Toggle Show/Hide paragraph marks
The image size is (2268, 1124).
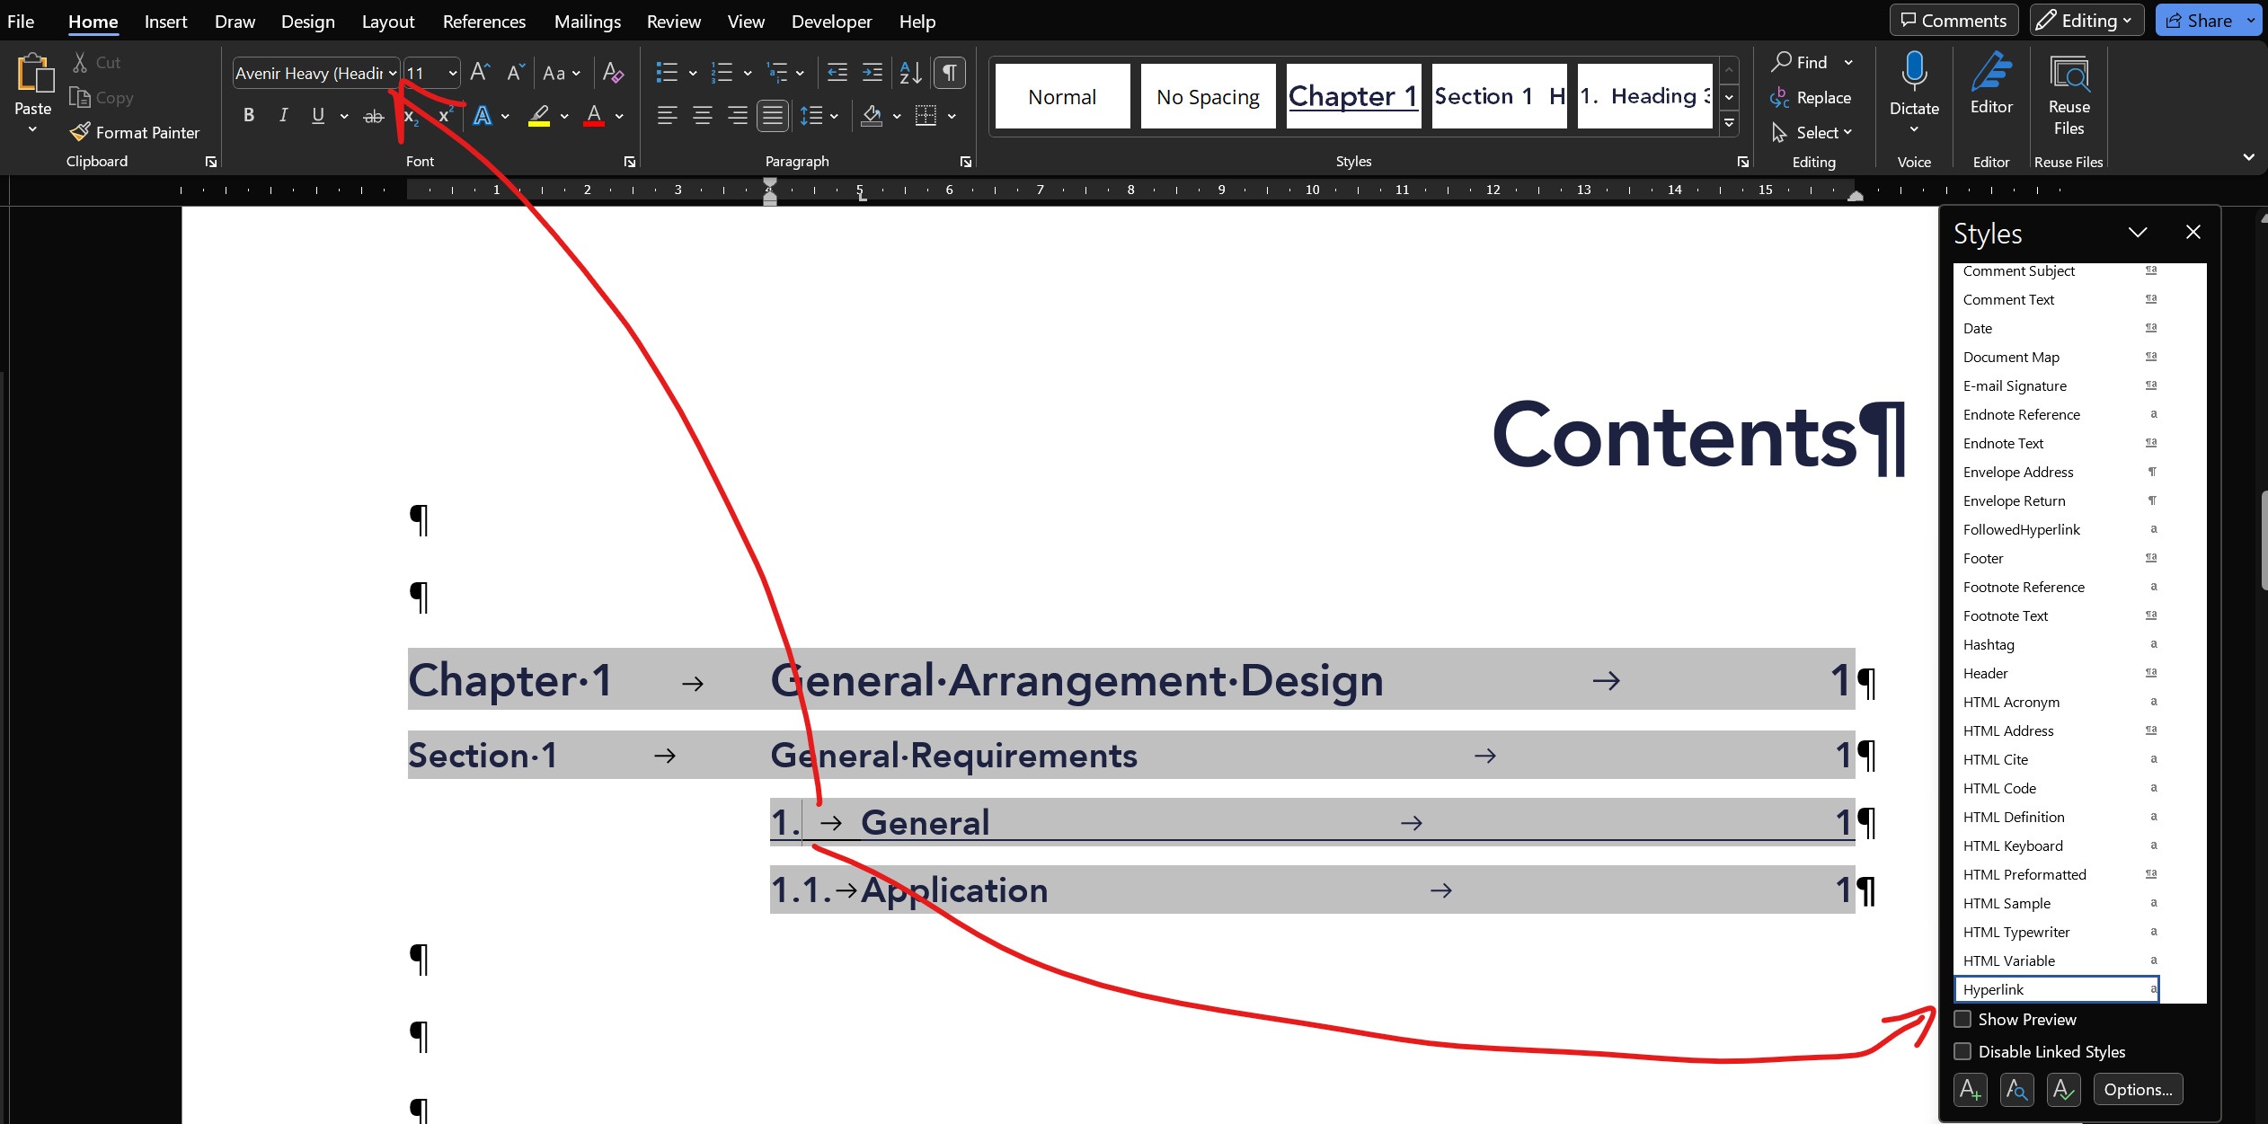pos(950,73)
